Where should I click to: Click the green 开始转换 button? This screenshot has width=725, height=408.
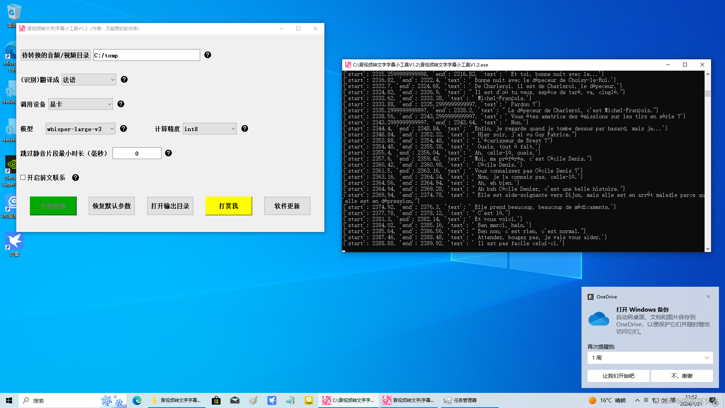click(x=53, y=206)
